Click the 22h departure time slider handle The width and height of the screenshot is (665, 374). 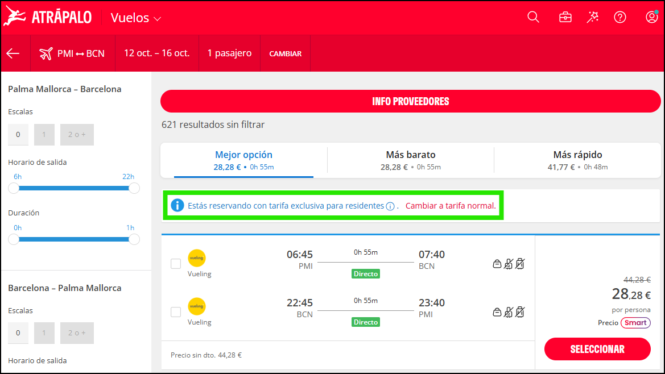134,188
